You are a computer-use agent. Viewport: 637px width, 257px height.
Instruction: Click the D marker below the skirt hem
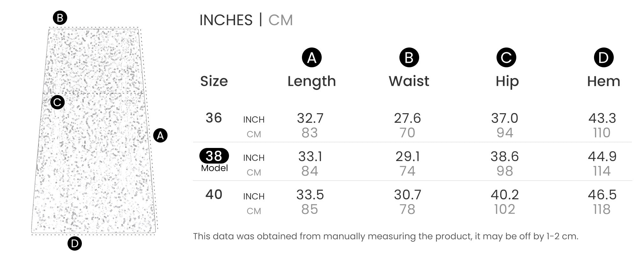point(75,244)
